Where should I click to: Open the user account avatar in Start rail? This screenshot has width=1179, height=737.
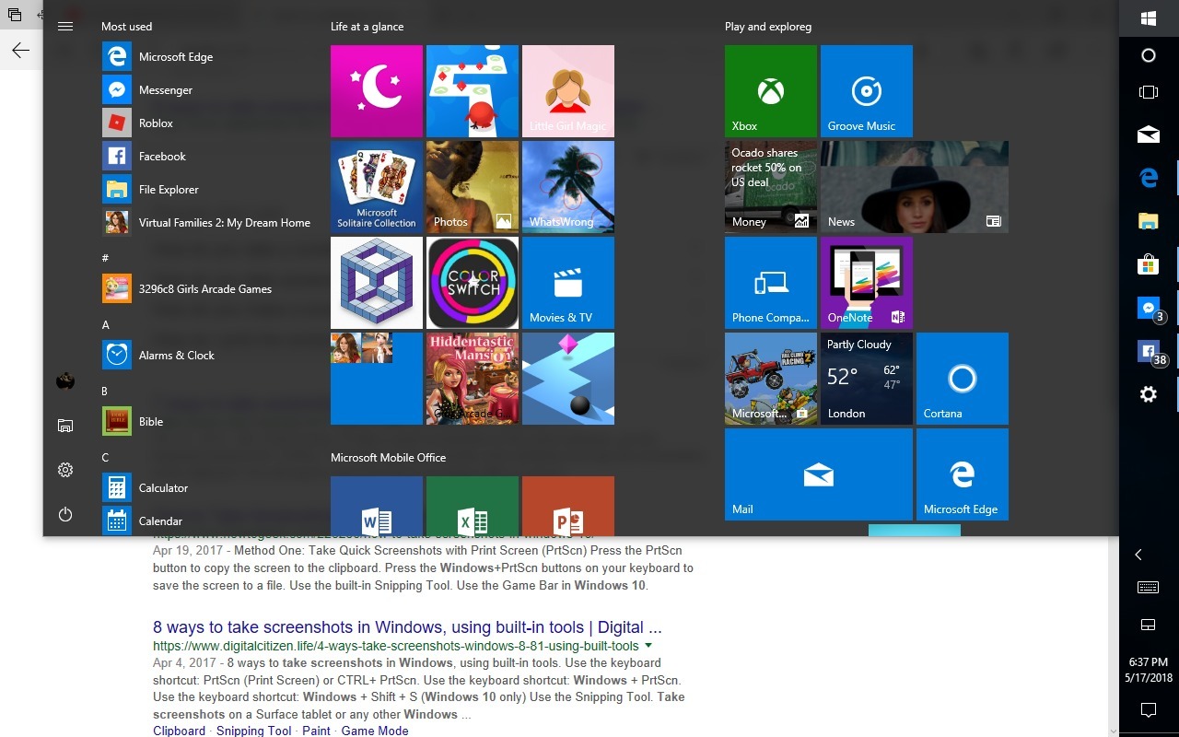point(65,381)
